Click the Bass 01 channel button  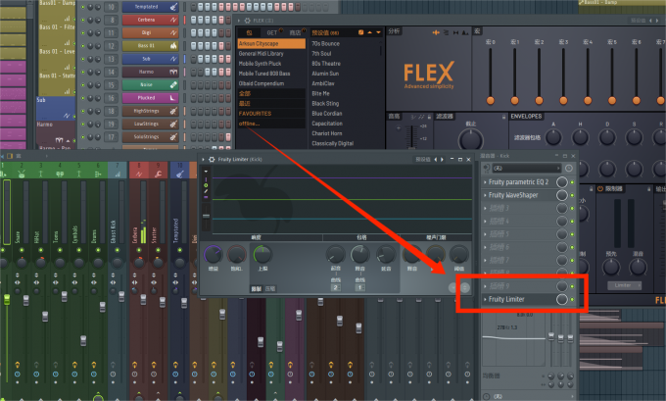tap(151, 46)
